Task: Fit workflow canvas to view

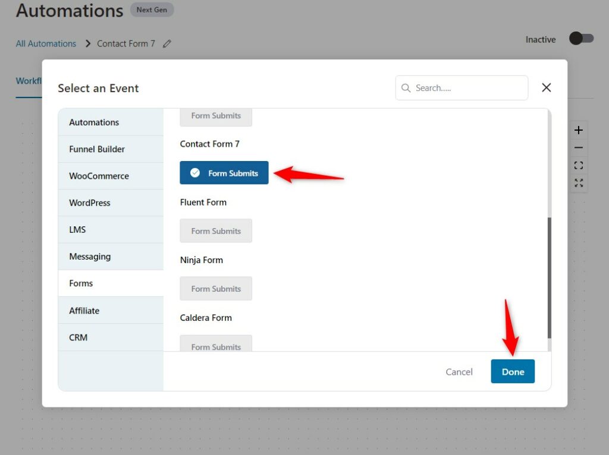Action: [x=578, y=166]
